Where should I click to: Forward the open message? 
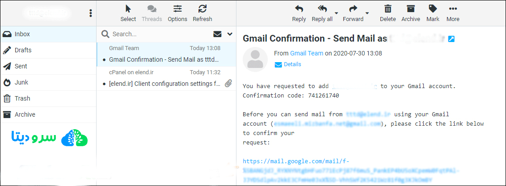(x=353, y=13)
